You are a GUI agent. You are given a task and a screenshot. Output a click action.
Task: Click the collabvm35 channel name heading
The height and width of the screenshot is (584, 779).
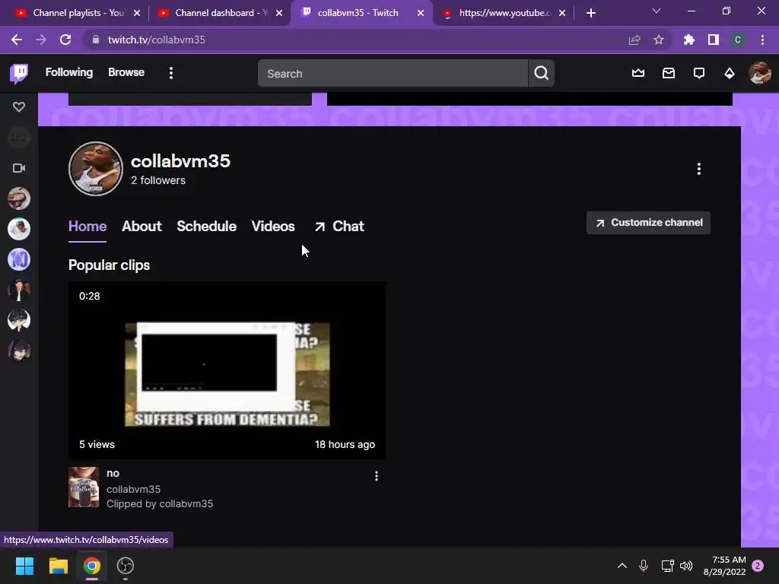click(180, 161)
